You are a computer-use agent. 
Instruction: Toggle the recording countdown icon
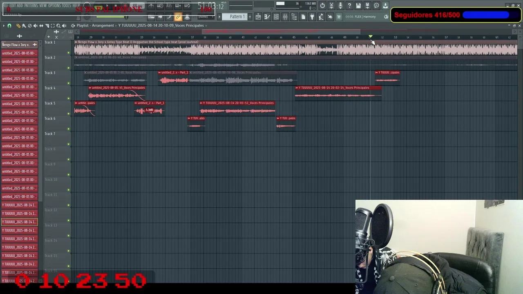click(x=169, y=6)
